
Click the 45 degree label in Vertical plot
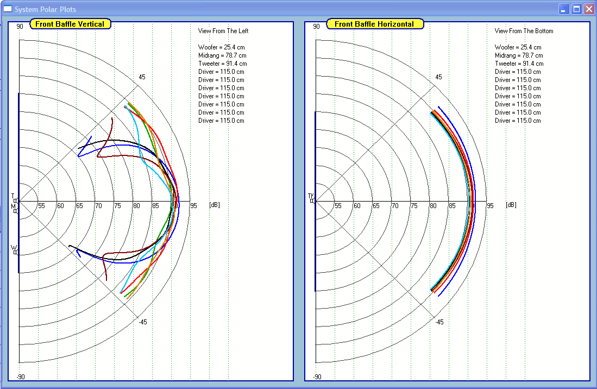[x=142, y=77]
